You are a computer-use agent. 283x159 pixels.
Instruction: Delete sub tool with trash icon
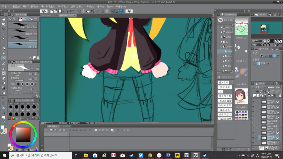coord(38,58)
